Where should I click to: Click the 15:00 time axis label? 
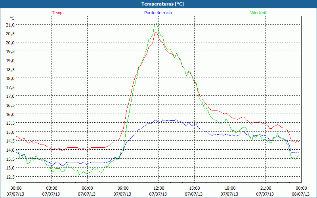click(x=194, y=188)
